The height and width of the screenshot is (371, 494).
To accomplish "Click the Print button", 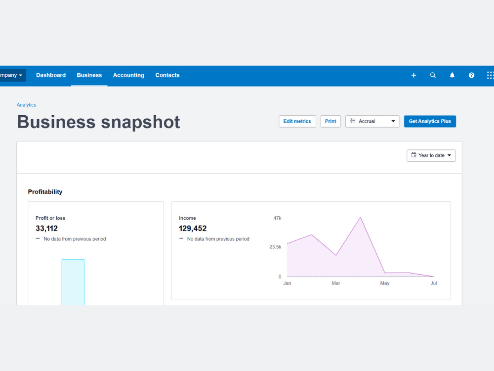I will tap(330, 121).
